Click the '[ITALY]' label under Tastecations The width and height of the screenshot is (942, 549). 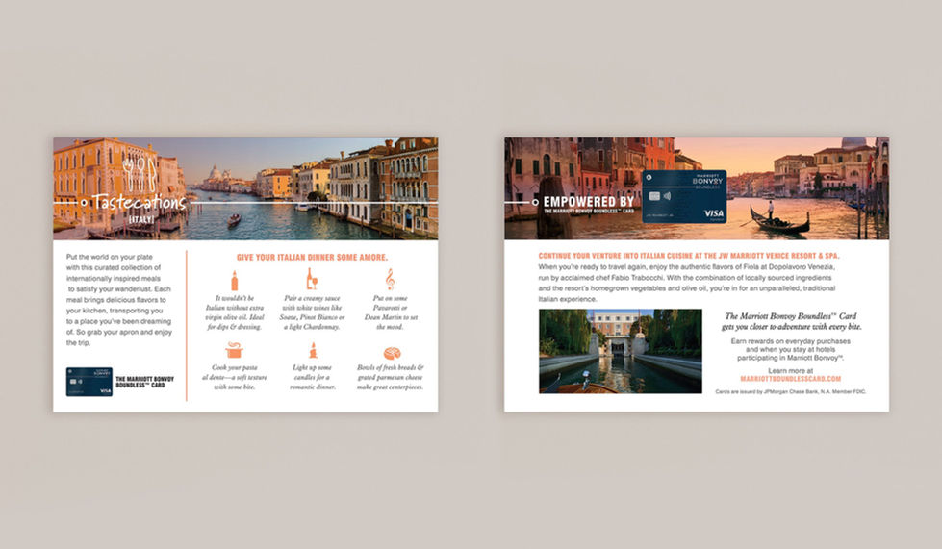[x=141, y=219]
